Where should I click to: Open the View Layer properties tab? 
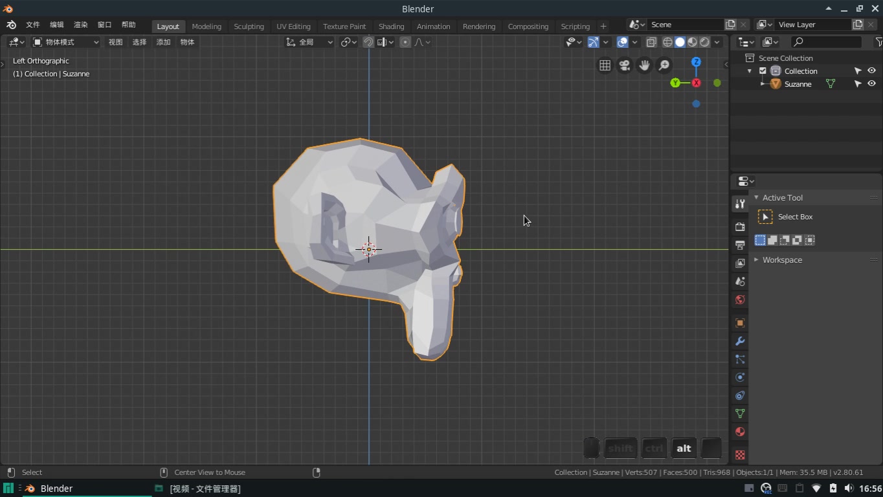point(740,263)
